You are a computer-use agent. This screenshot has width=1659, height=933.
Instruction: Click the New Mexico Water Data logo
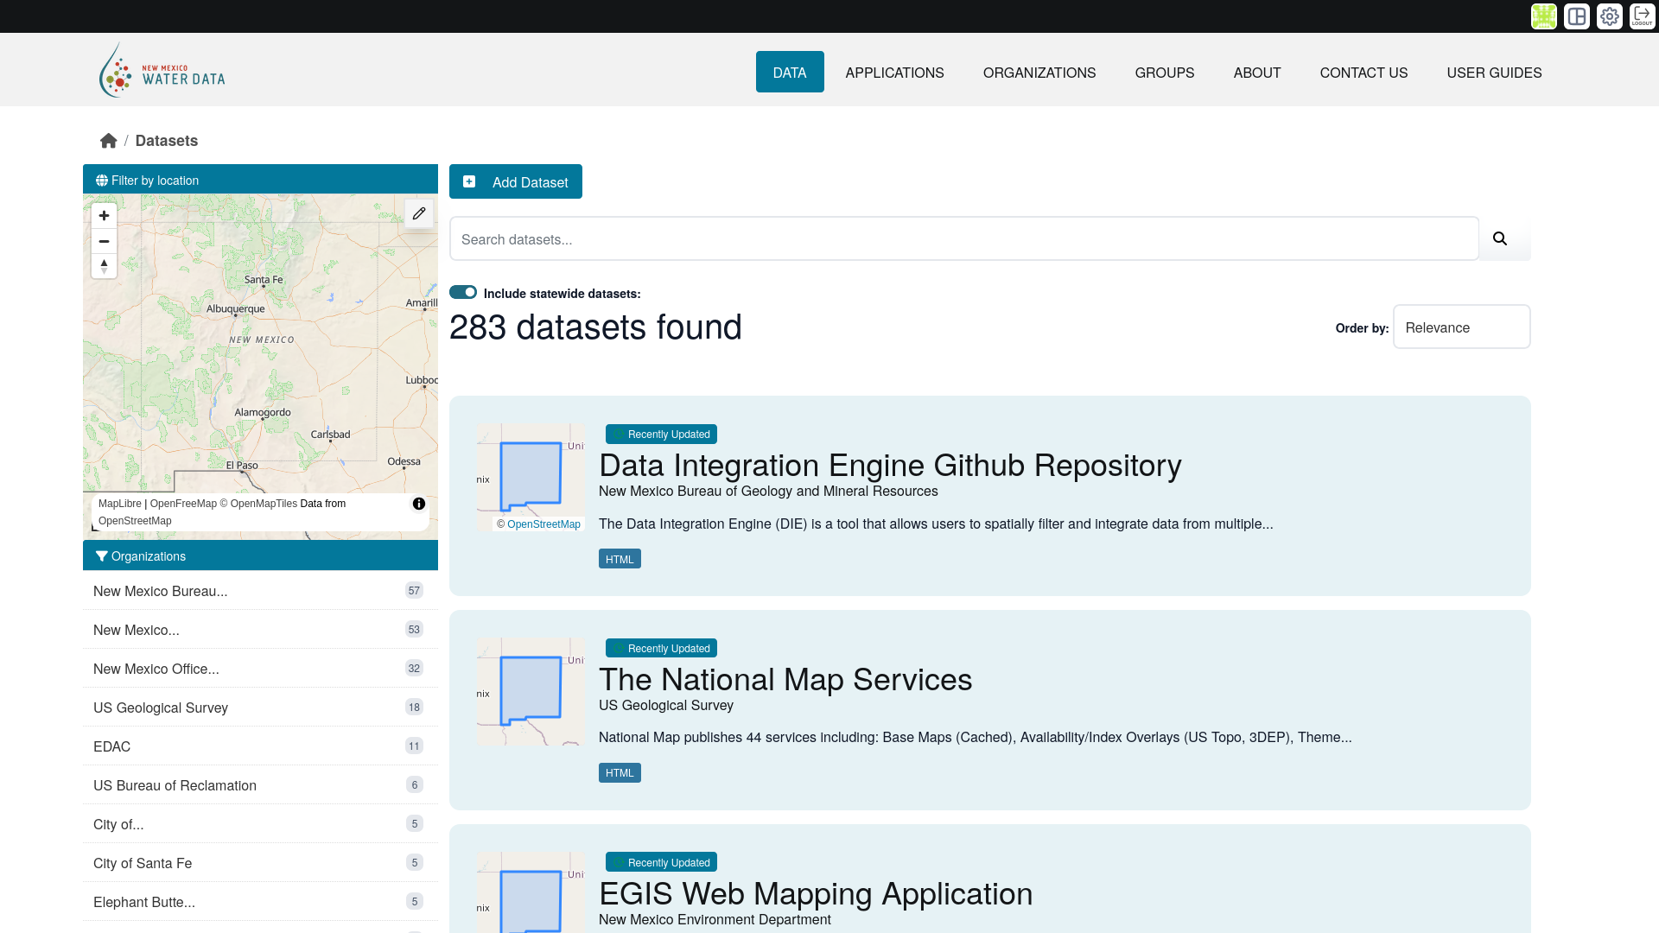coord(162,71)
